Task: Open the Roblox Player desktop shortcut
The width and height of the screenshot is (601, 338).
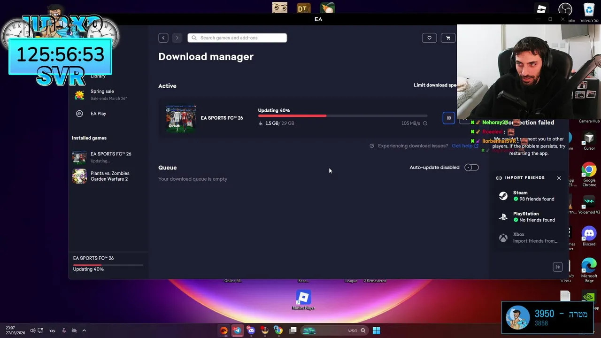Action: [303, 300]
